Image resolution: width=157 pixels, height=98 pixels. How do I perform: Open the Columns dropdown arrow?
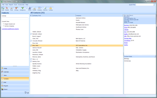[41, 8]
